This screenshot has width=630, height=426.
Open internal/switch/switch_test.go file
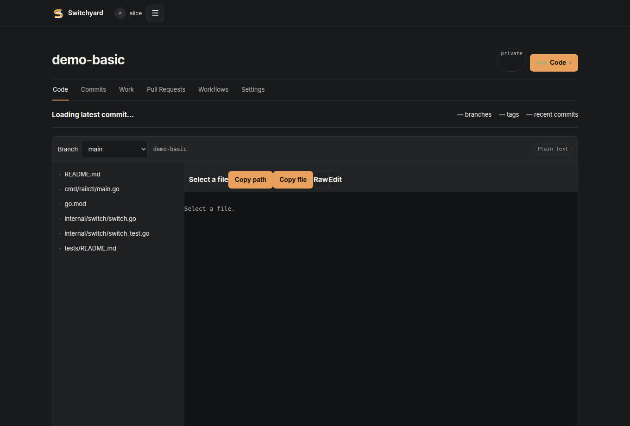(x=107, y=233)
